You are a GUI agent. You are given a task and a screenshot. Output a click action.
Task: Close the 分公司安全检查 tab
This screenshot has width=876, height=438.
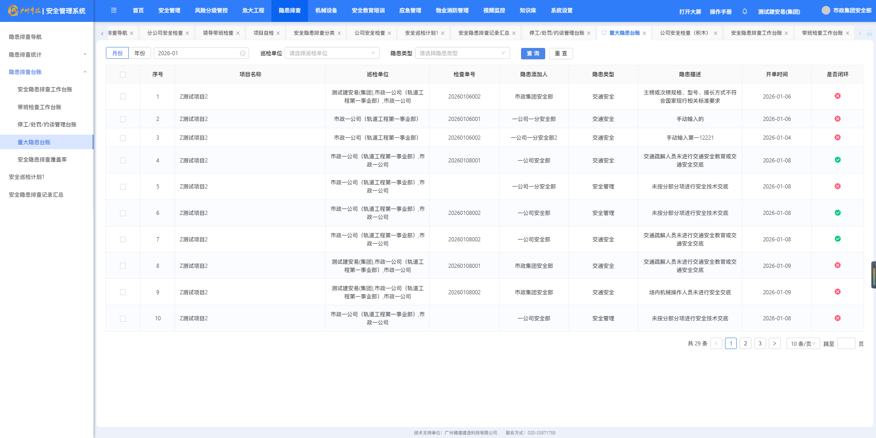(x=187, y=33)
